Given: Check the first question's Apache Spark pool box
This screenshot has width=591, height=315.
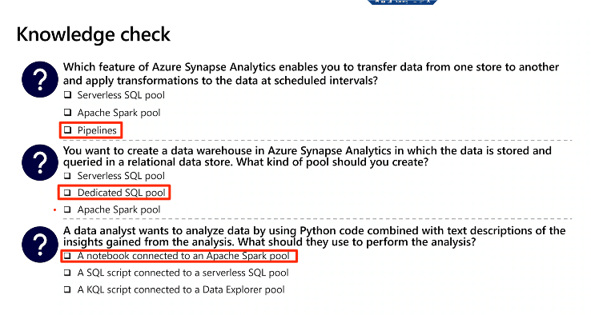Looking at the screenshot, I should [x=67, y=112].
